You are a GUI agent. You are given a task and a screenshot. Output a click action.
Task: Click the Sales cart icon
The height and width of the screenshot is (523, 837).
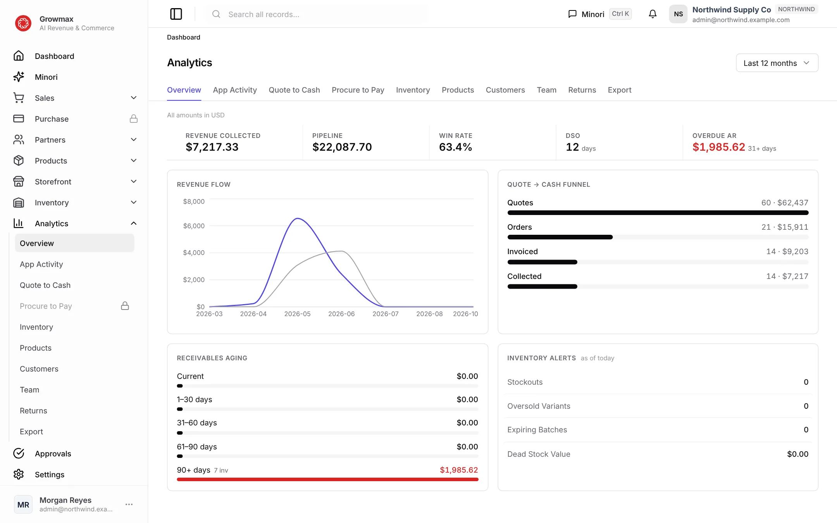[x=19, y=98]
